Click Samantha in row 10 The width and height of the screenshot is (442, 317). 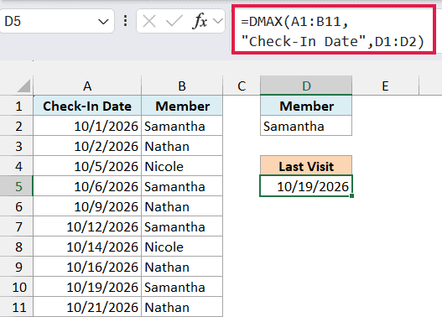(182, 287)
